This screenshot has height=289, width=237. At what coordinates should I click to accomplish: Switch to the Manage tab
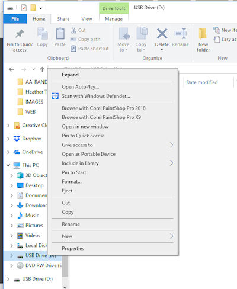coord(114,19)
